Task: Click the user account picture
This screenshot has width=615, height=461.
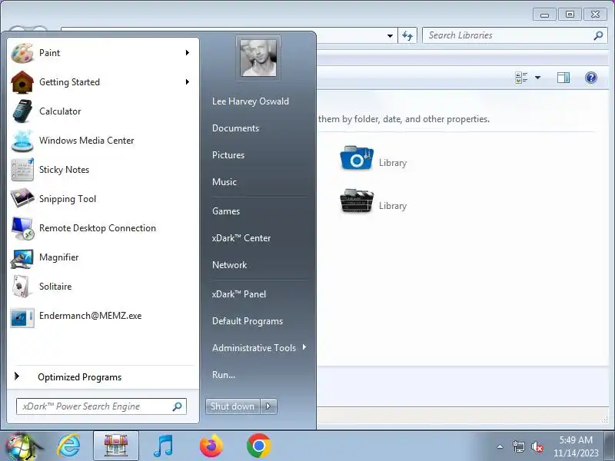Action: tap(258, 58)
